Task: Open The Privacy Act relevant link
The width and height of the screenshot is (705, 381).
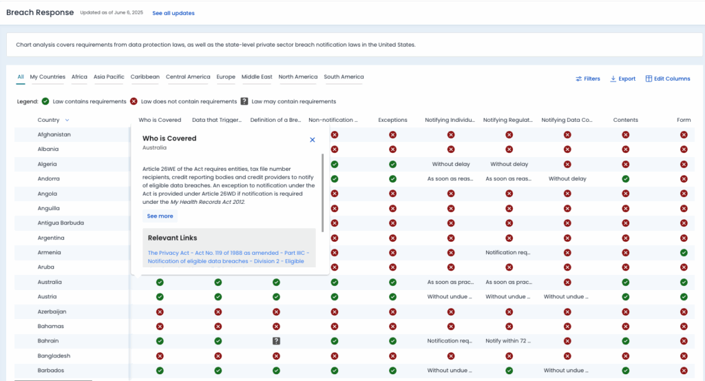Action: click(229, 257)
